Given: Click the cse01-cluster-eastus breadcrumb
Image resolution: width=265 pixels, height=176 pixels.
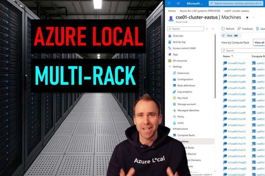Looking at the screenshot, I should point(237,11).
